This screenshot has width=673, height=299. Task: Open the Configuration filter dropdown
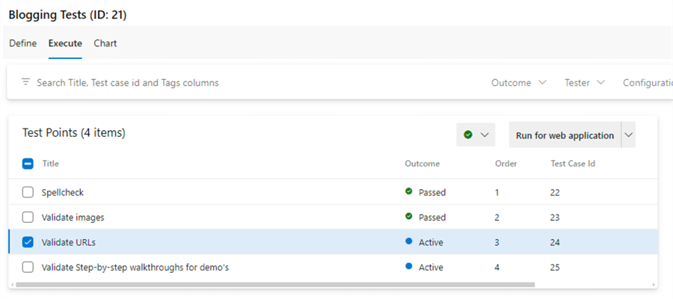point(648,82)
